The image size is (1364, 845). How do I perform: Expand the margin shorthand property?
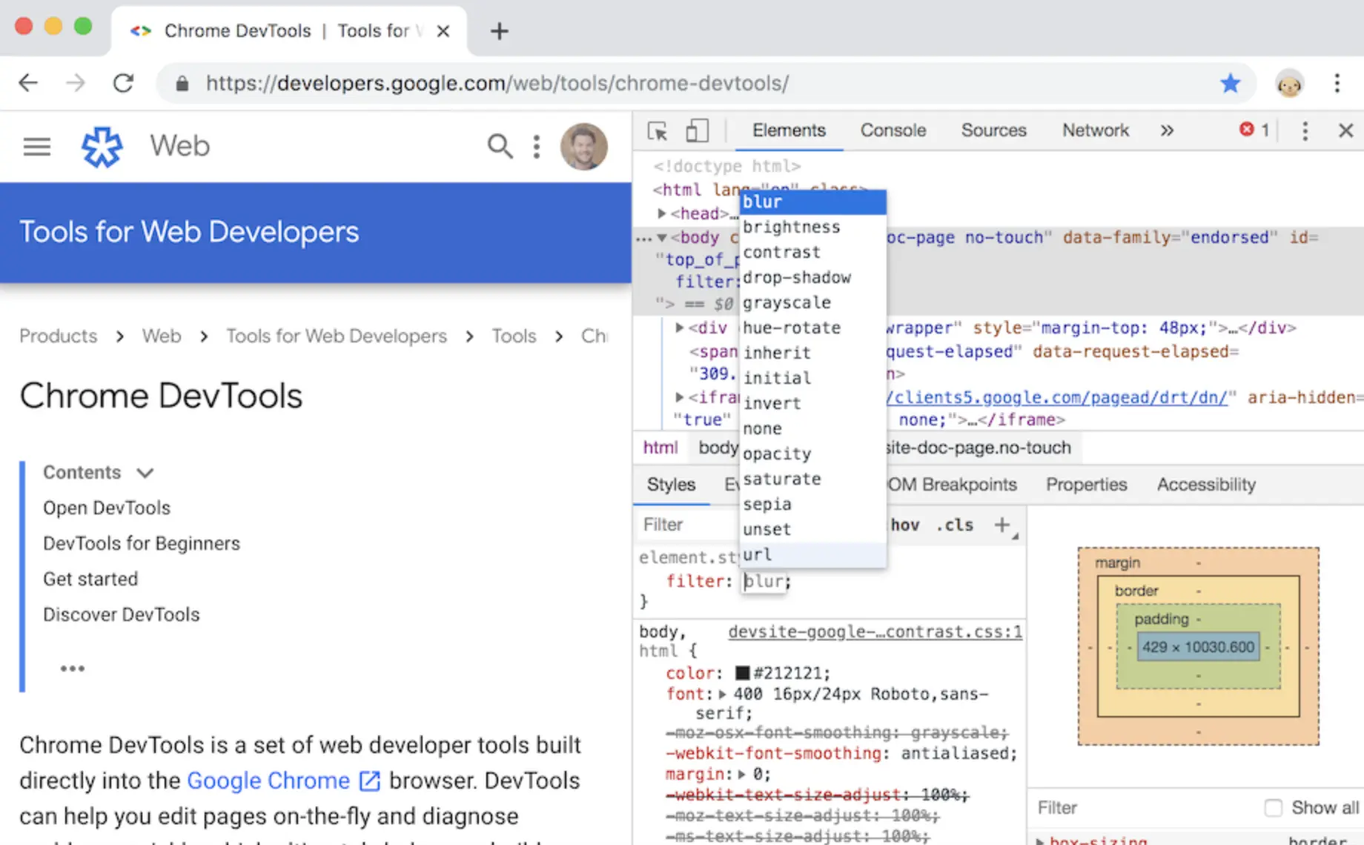coord(741,775)
